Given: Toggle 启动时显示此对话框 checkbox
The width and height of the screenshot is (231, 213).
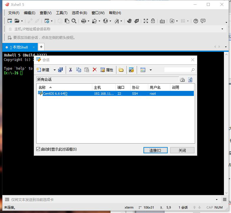Looking at the screenshot, I should (x=38, y=149).
